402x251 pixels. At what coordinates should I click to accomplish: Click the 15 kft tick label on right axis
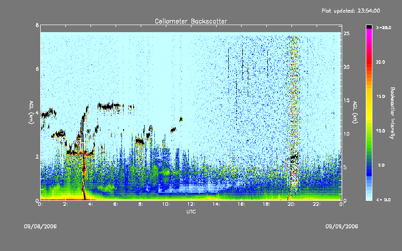(347, 100)
